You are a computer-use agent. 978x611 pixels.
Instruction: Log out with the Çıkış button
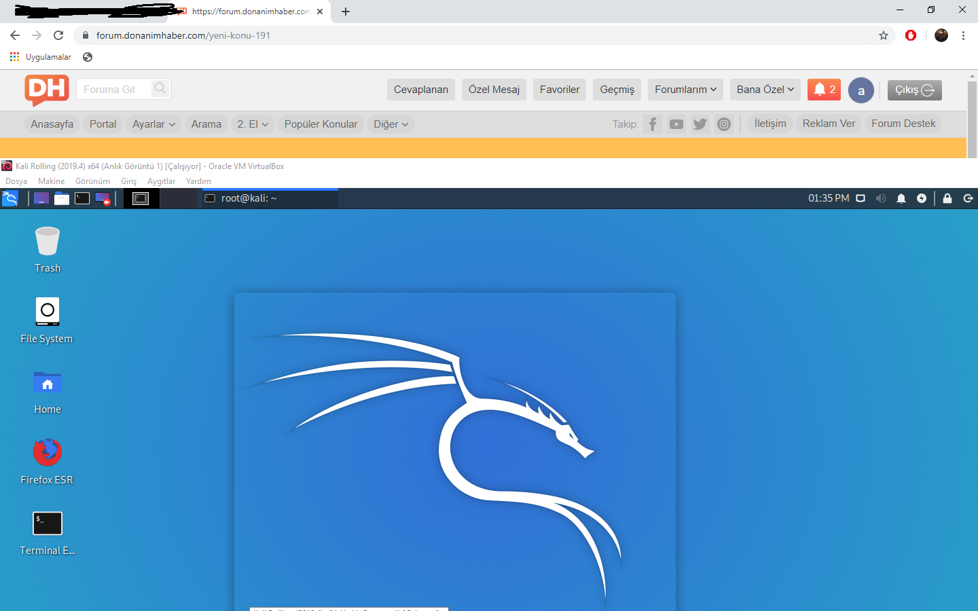point(915,90)
